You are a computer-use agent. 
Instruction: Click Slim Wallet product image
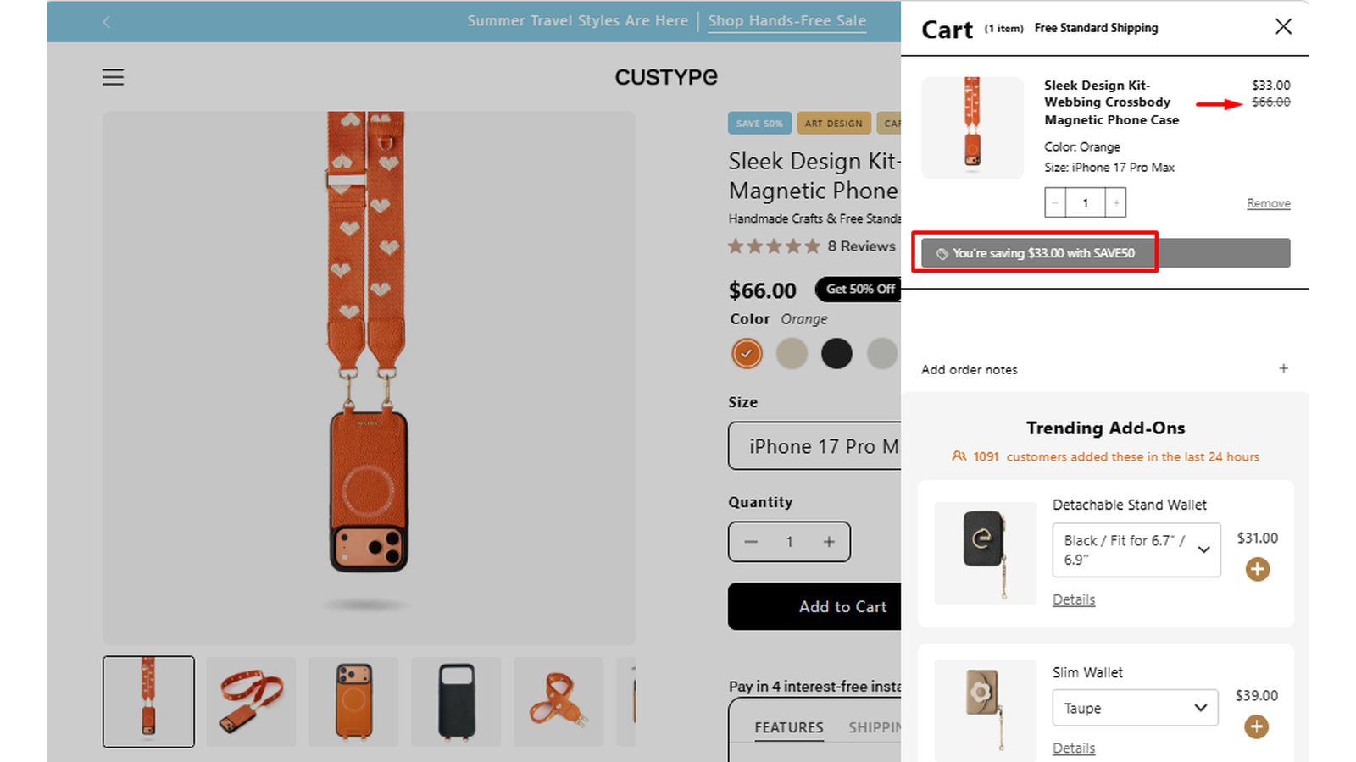click(985, 710)
